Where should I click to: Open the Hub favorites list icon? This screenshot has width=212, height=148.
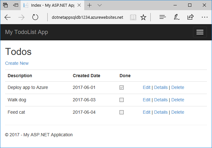coord(162,17)
